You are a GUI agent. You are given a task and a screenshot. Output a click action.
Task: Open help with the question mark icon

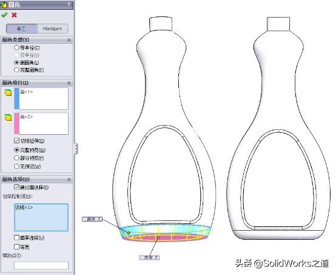coord(69,4)
